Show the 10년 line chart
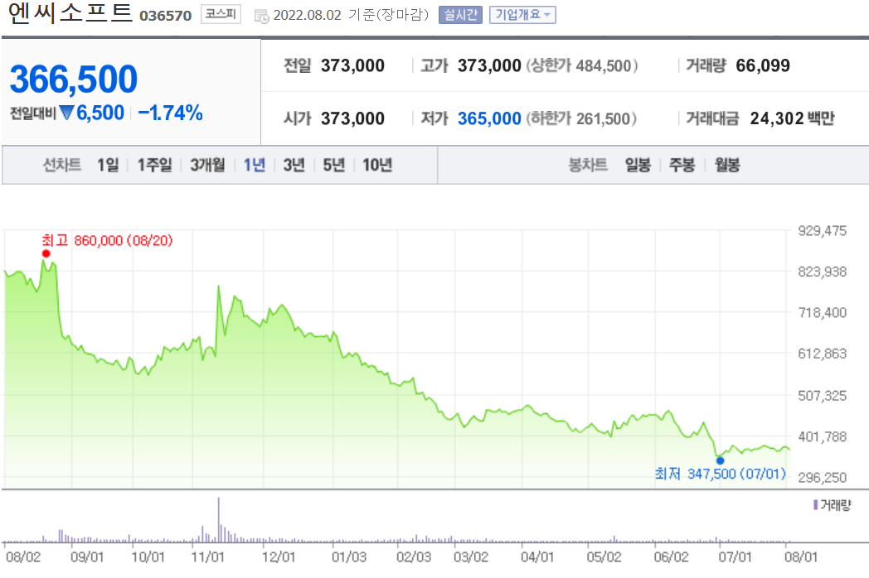Viewport: 869px width, 578px height. [377, 165]
